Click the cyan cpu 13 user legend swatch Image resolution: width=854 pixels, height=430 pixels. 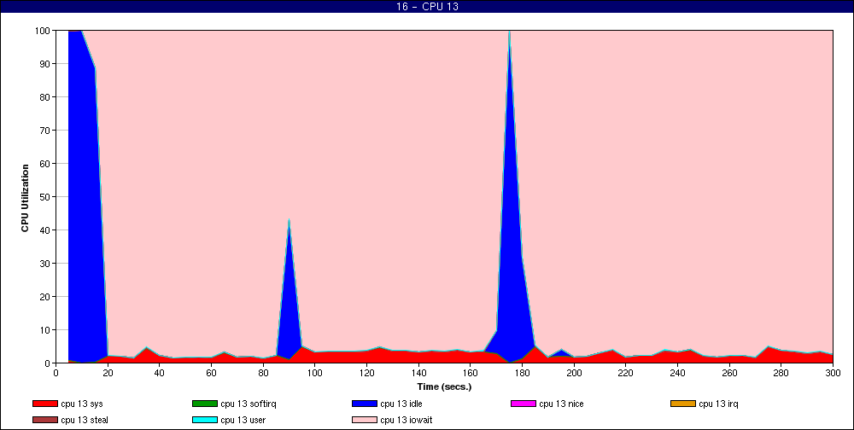[x=205, y=421]
